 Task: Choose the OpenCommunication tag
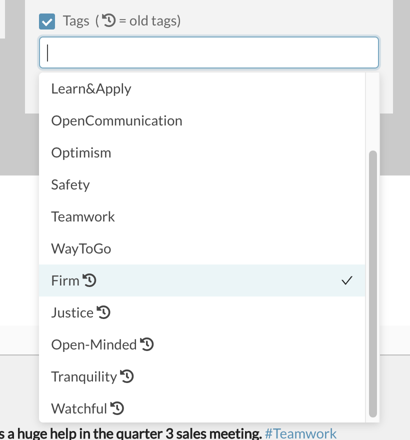click(x=202, y=120)
